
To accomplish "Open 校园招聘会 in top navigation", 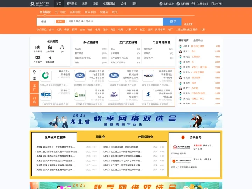I will (109, 3).
